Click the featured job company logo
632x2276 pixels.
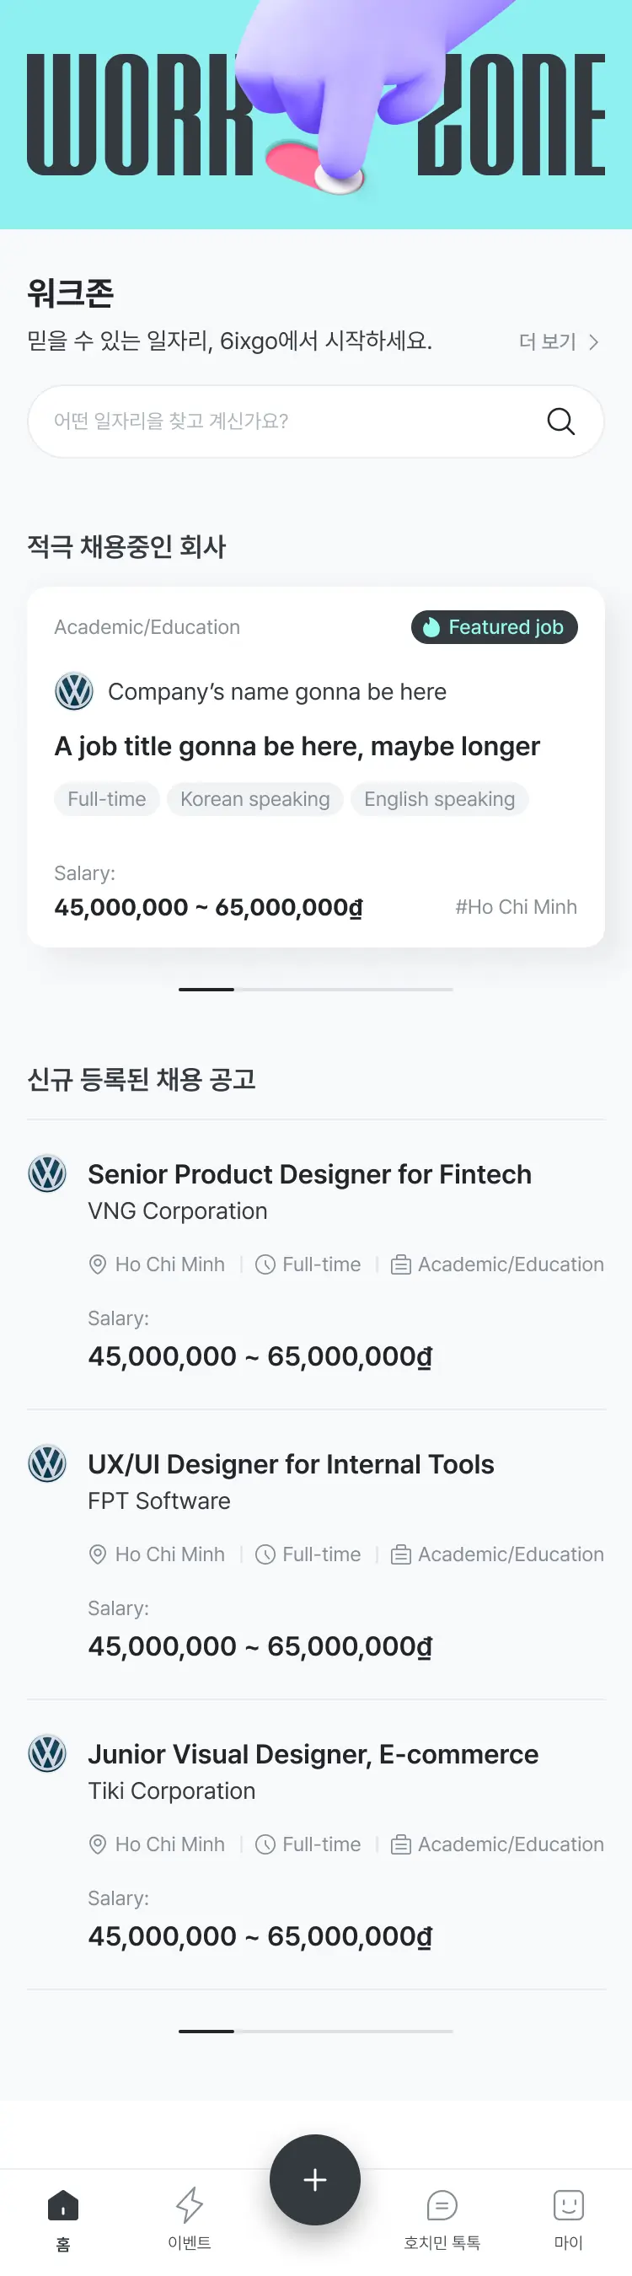[x=74, y=691]
